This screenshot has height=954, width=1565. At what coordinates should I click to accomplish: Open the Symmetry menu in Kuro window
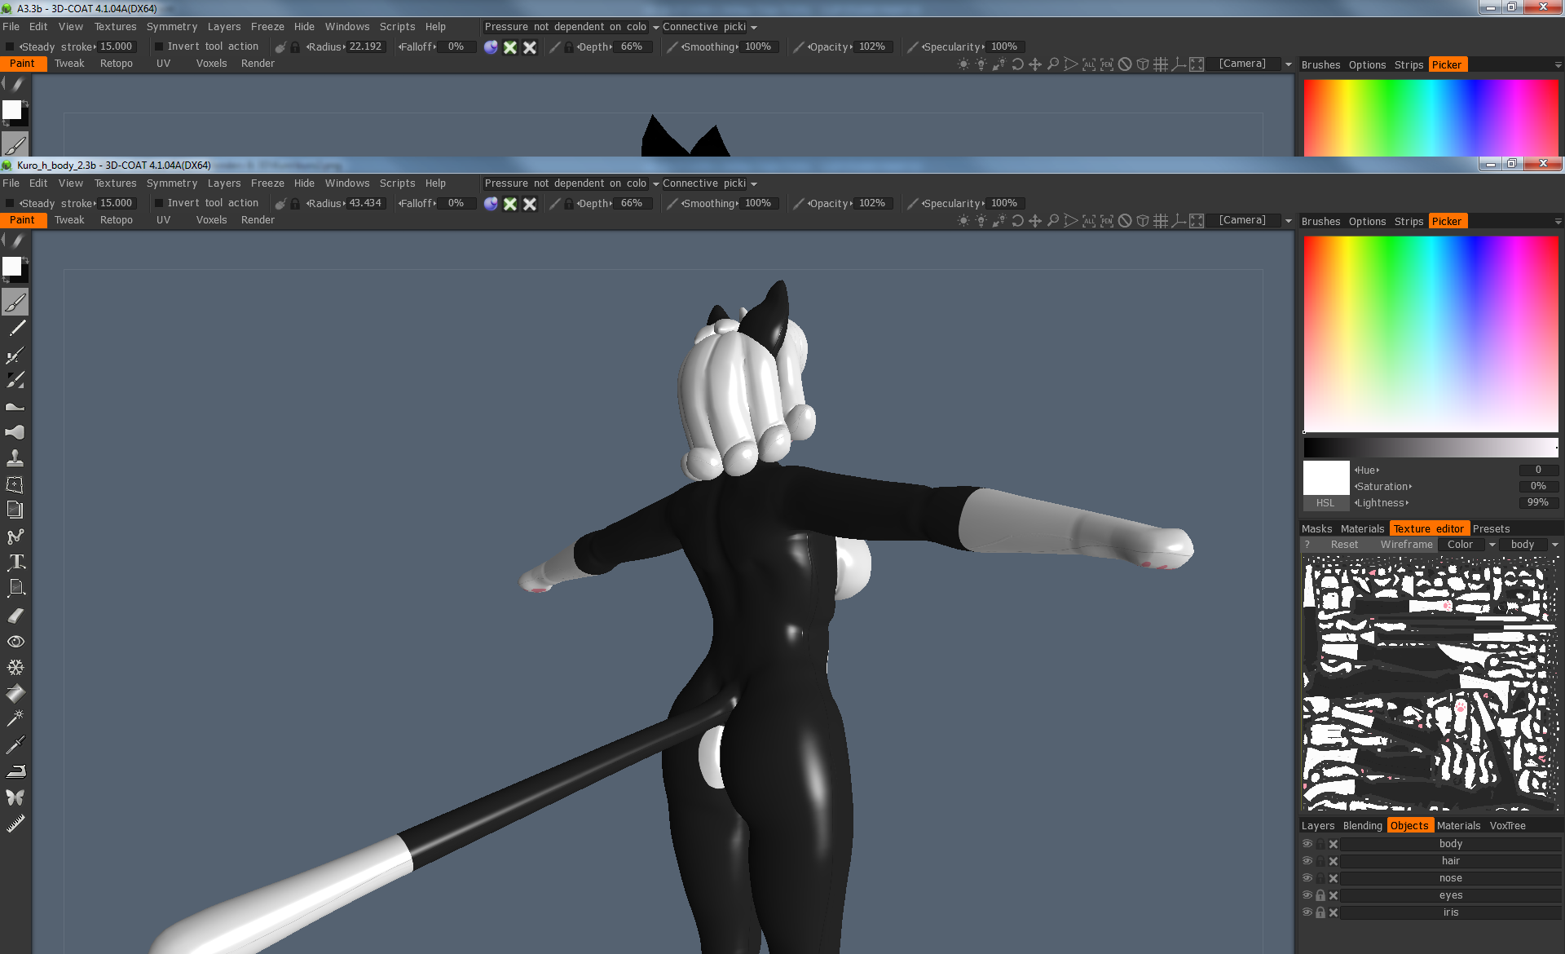click(172, 183)
